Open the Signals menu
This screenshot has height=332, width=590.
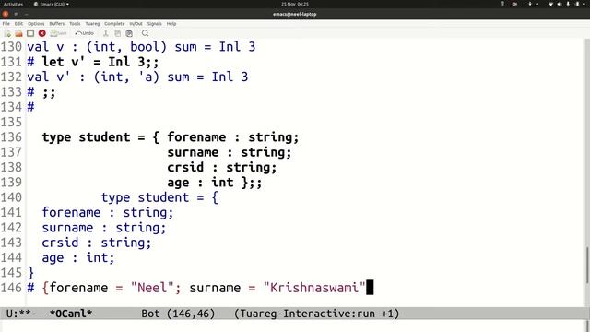(154, 24)
